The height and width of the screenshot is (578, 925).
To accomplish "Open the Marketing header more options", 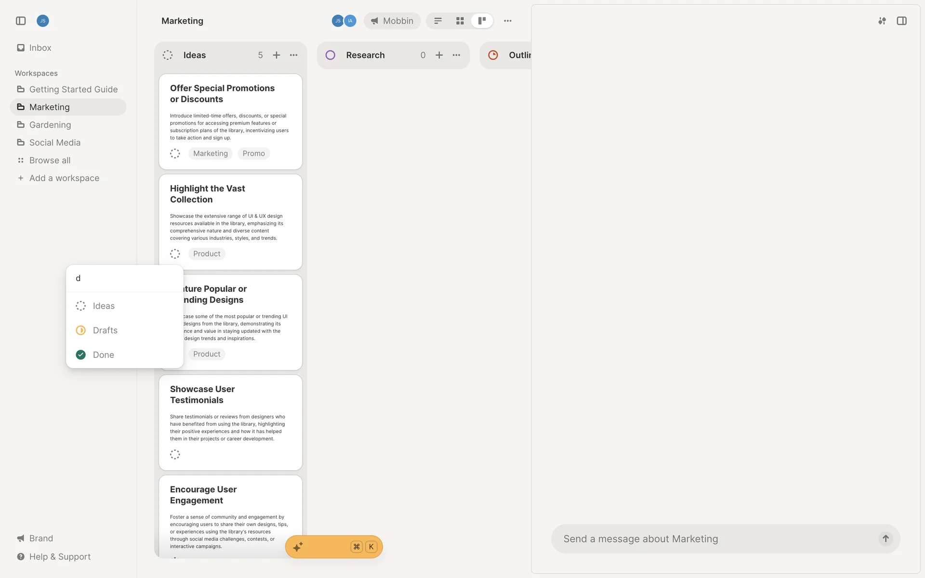I will 507,21.
